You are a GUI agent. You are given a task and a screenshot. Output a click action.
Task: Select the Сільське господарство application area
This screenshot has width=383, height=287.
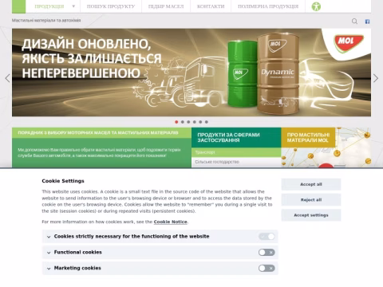236,162
